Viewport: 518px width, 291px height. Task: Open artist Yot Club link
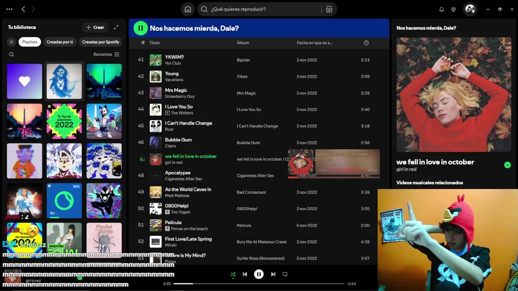click(173, 63)
